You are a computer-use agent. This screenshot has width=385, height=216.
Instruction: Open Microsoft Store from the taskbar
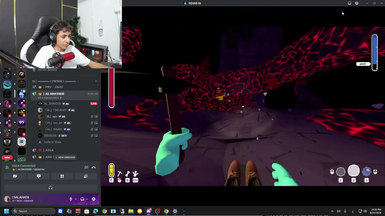87,211
